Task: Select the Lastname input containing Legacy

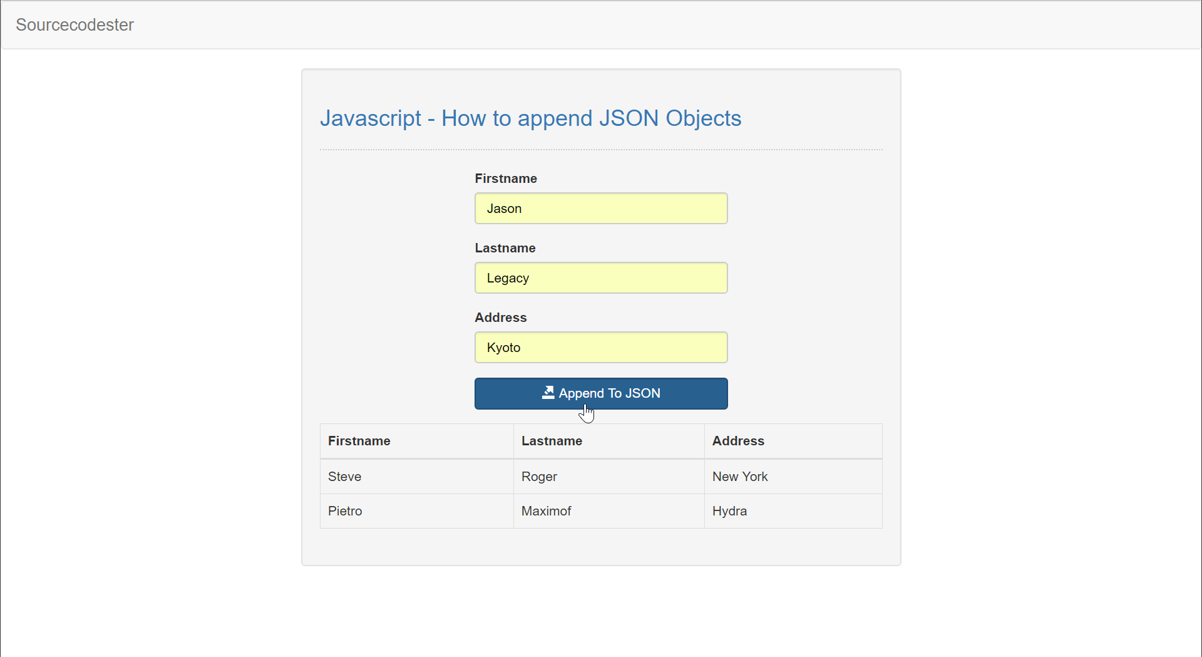Action: pos(600,277)
